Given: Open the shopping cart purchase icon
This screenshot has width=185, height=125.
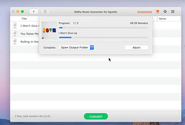Looking at the screenshot, I should pos(157,12).
